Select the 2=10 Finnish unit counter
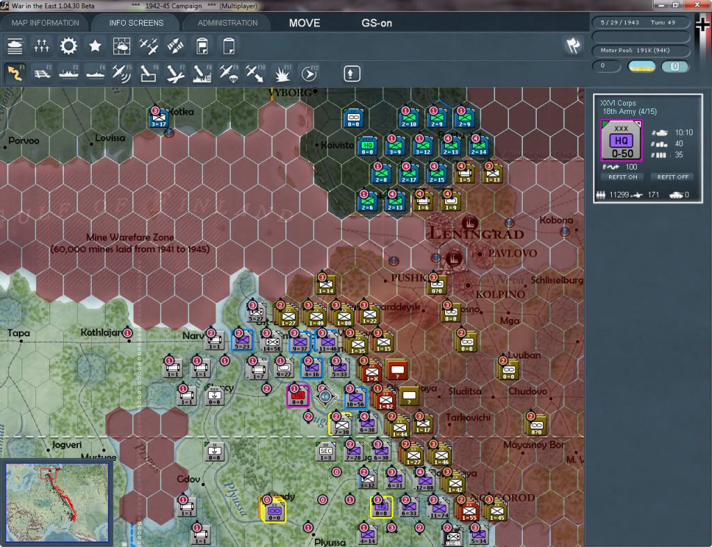Image resolution: width=712 pixels, height=547 pixels. click(x=409, y=118)
